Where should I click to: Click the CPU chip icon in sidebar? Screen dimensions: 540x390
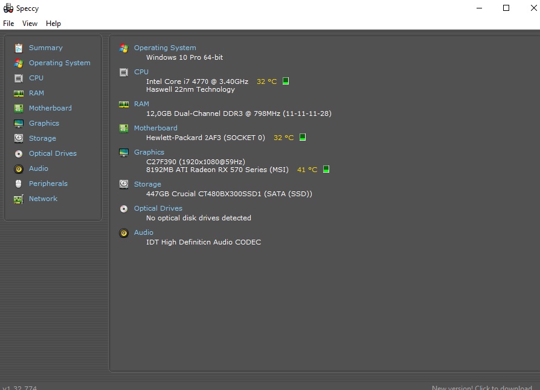[19, 78]
